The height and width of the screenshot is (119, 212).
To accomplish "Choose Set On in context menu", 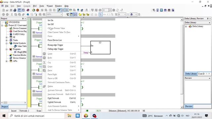I will click(x=50, y=20).
